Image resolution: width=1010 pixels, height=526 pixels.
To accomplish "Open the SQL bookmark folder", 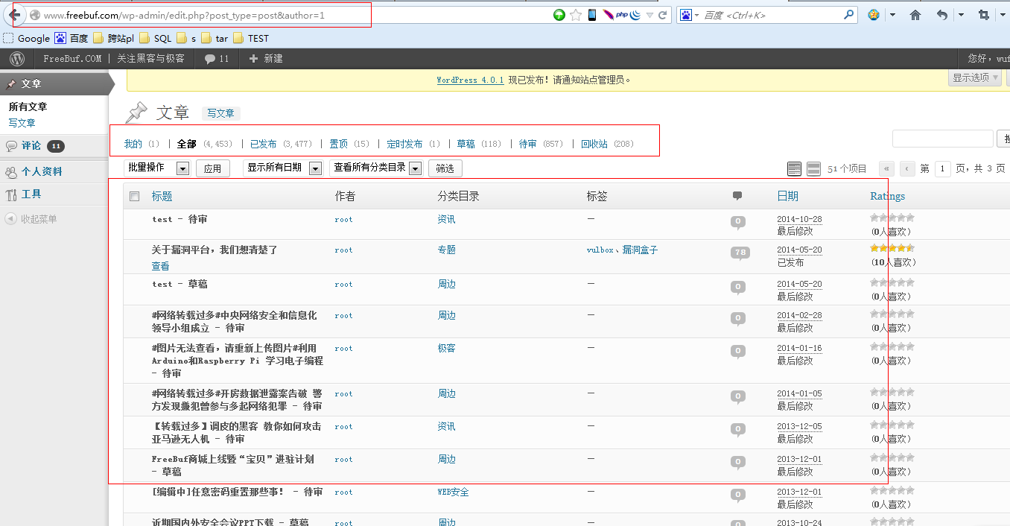I will click(x=155, y=38).
